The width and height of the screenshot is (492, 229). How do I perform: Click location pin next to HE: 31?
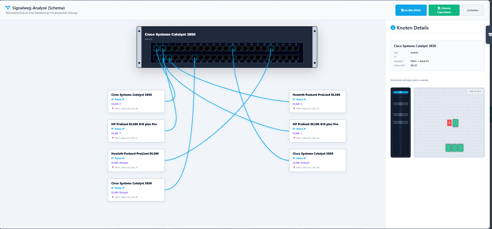113,167
